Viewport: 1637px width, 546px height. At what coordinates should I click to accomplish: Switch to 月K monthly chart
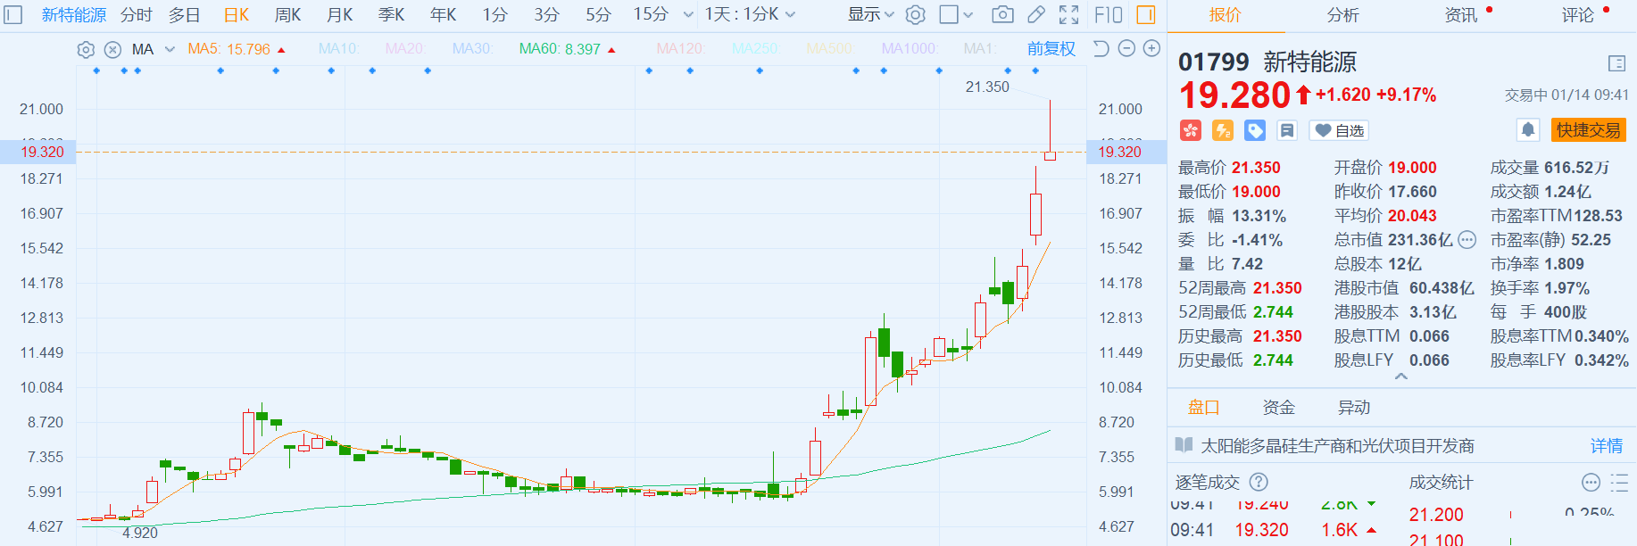340,15
